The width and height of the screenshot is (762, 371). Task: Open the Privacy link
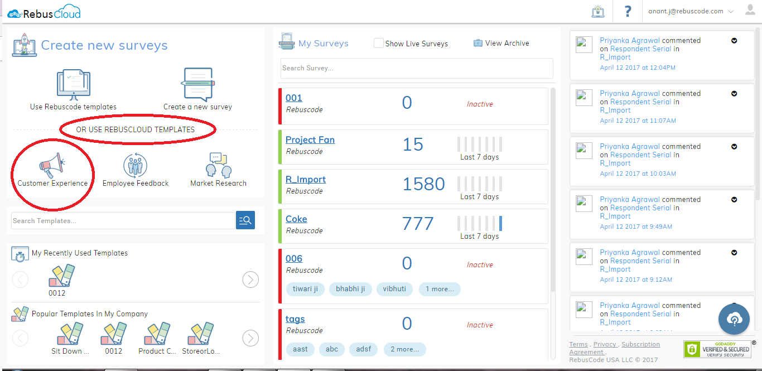(605, 344)
